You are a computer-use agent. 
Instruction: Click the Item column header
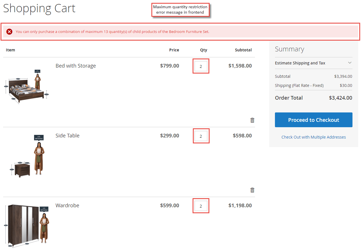coord(11,50)
